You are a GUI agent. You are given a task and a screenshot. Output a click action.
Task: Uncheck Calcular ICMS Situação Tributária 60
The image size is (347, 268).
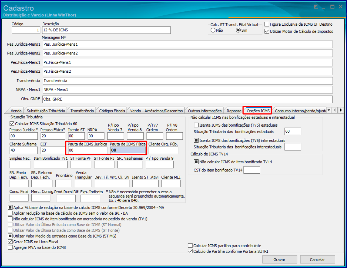[x=12, y=124]
